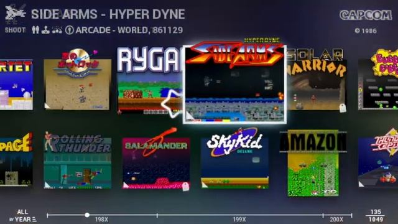Image resolution: width=398 pixels, height=224 pixels.
Task: Click the sort list icon beside BY YEAR
Action: point(34,220)
